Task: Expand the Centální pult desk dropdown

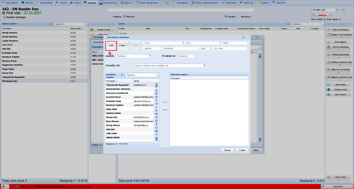Action: (337, 10)
